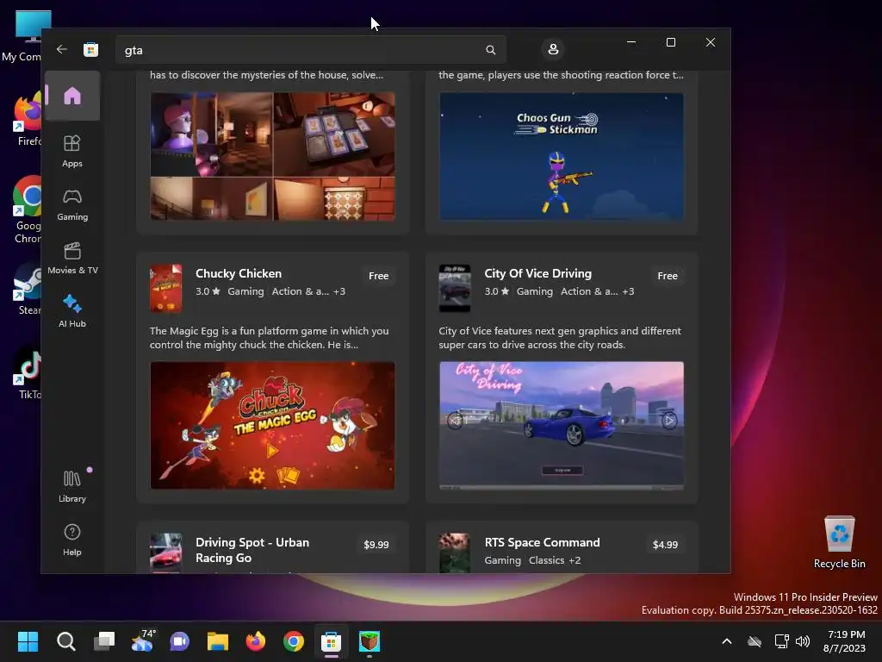Show next City of Vice screenshot arrow

(x=669, y=421)
